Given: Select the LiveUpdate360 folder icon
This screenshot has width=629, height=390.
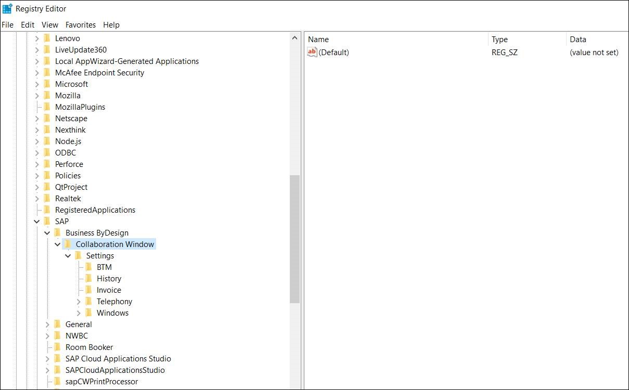Looking at the screenshot, I should (47, 49).
